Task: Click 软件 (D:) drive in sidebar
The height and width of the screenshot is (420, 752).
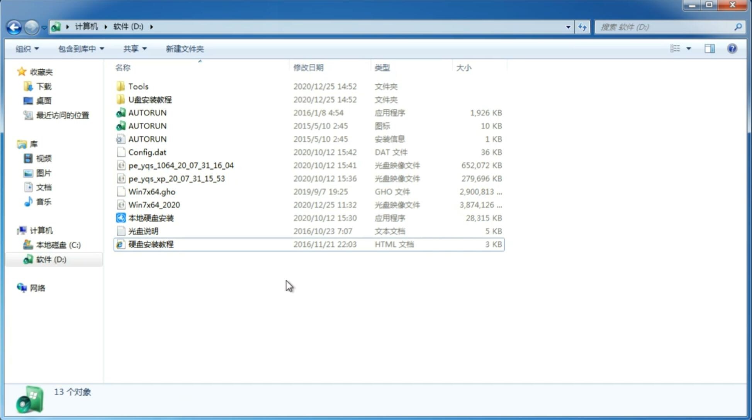Action: pos(51,259)
